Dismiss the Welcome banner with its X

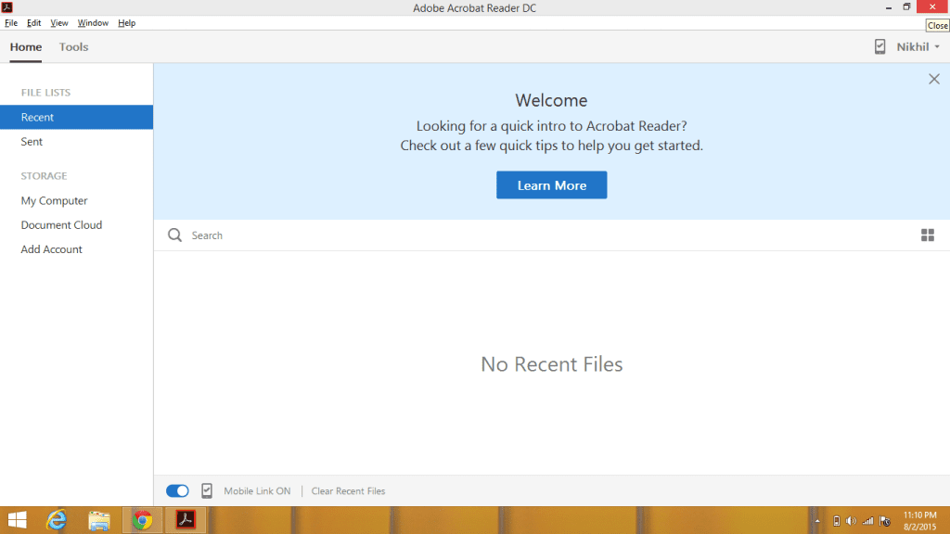934,79
